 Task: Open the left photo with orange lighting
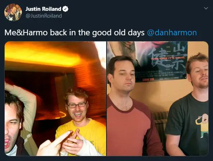[x=55, y=99]
